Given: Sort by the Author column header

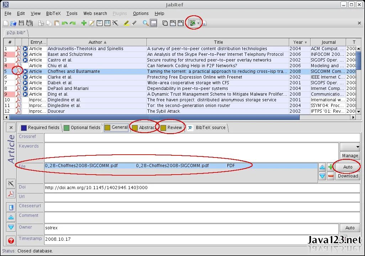Looking at the screenshot, I should 97,42.
